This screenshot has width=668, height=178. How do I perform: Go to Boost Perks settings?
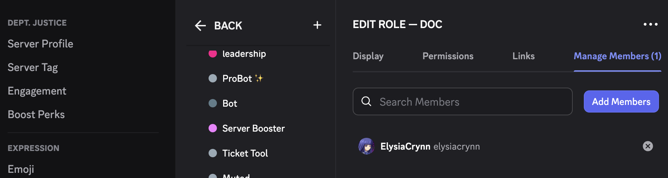point(36,115)
